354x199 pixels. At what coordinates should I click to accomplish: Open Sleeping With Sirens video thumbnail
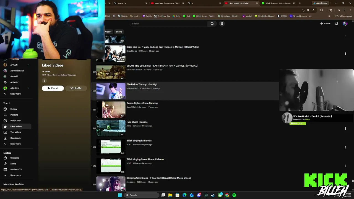111,184
